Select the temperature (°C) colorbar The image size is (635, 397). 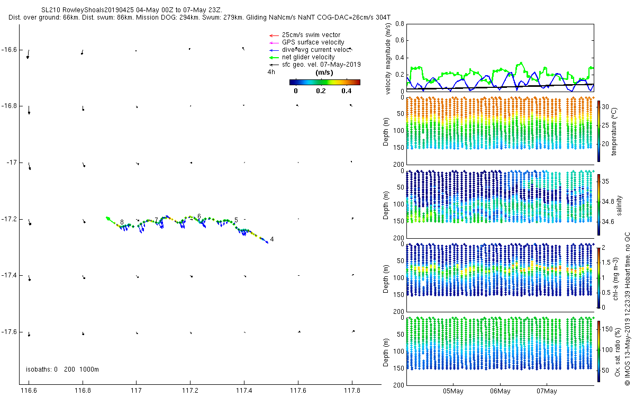tap(598, 131)
